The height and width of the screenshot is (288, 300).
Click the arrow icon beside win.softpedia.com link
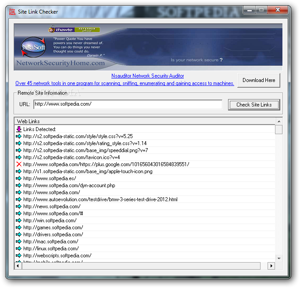(18, 220)
